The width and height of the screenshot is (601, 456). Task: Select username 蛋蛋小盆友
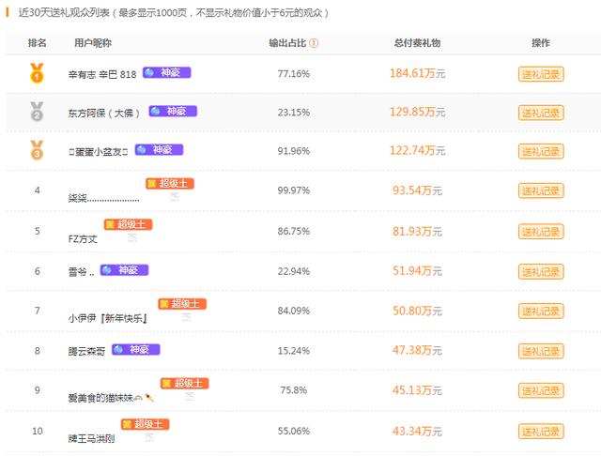[98, 152]
